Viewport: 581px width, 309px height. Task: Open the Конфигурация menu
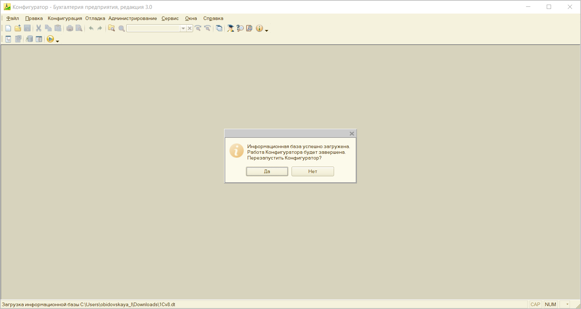click(65, 18)
